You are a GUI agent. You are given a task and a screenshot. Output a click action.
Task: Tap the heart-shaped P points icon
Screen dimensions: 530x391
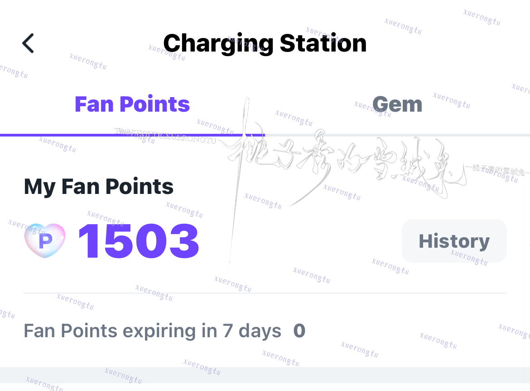tap(45, 240)
